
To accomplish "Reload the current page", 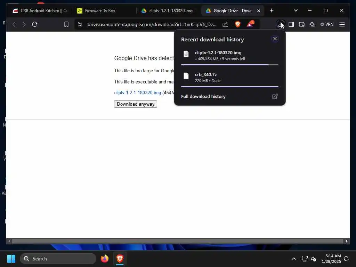I will [x=35, y=24].
